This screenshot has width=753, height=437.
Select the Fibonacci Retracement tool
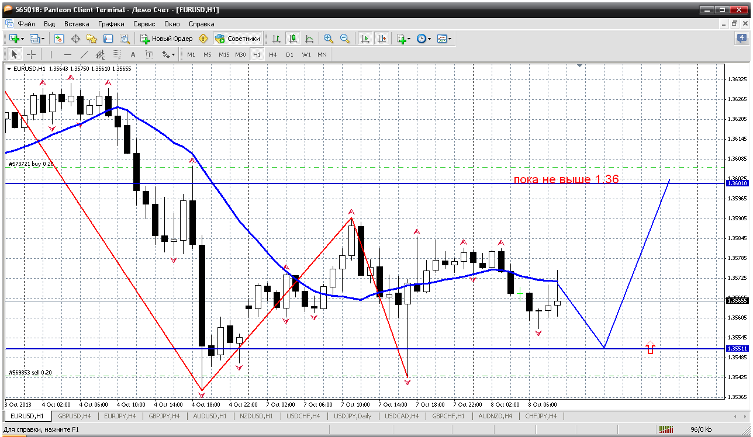pyautogui.click(x=116, y=54)
